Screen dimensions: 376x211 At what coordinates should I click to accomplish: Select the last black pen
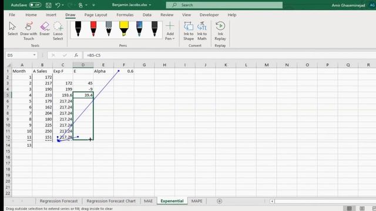[x=155, y=29]
